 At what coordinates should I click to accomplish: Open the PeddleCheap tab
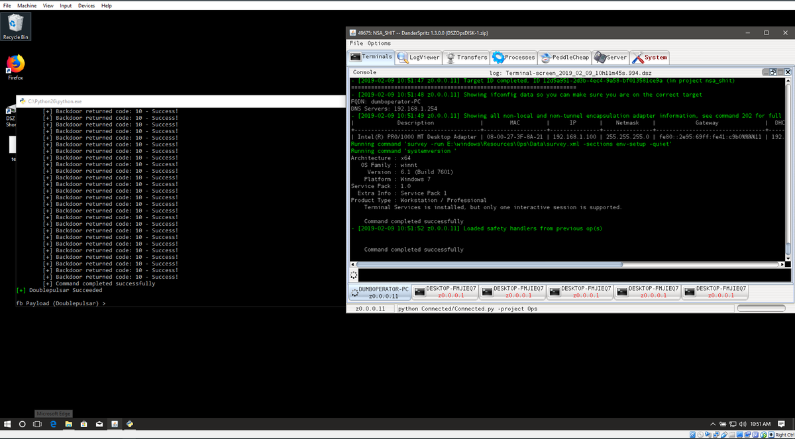coord(564,58)
